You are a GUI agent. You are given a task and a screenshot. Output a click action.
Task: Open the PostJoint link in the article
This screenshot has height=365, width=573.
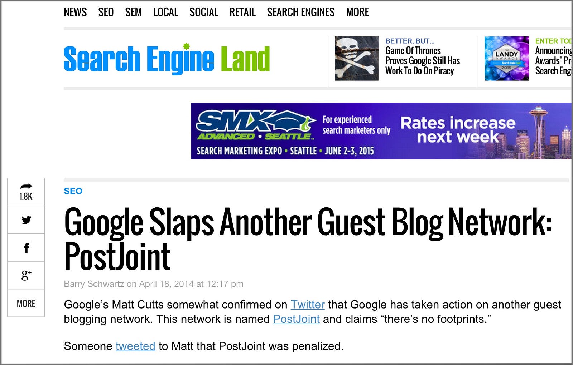tap(296, 319)
